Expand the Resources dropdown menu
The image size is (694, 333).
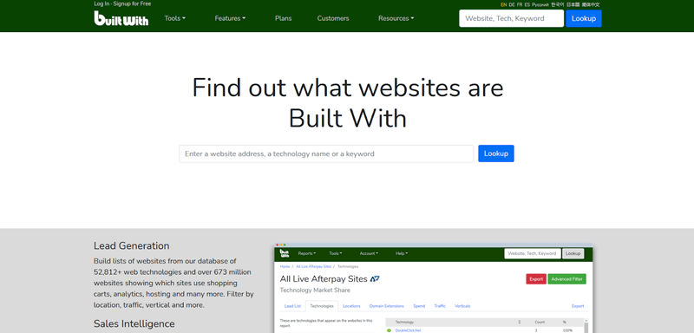[396, 18]
